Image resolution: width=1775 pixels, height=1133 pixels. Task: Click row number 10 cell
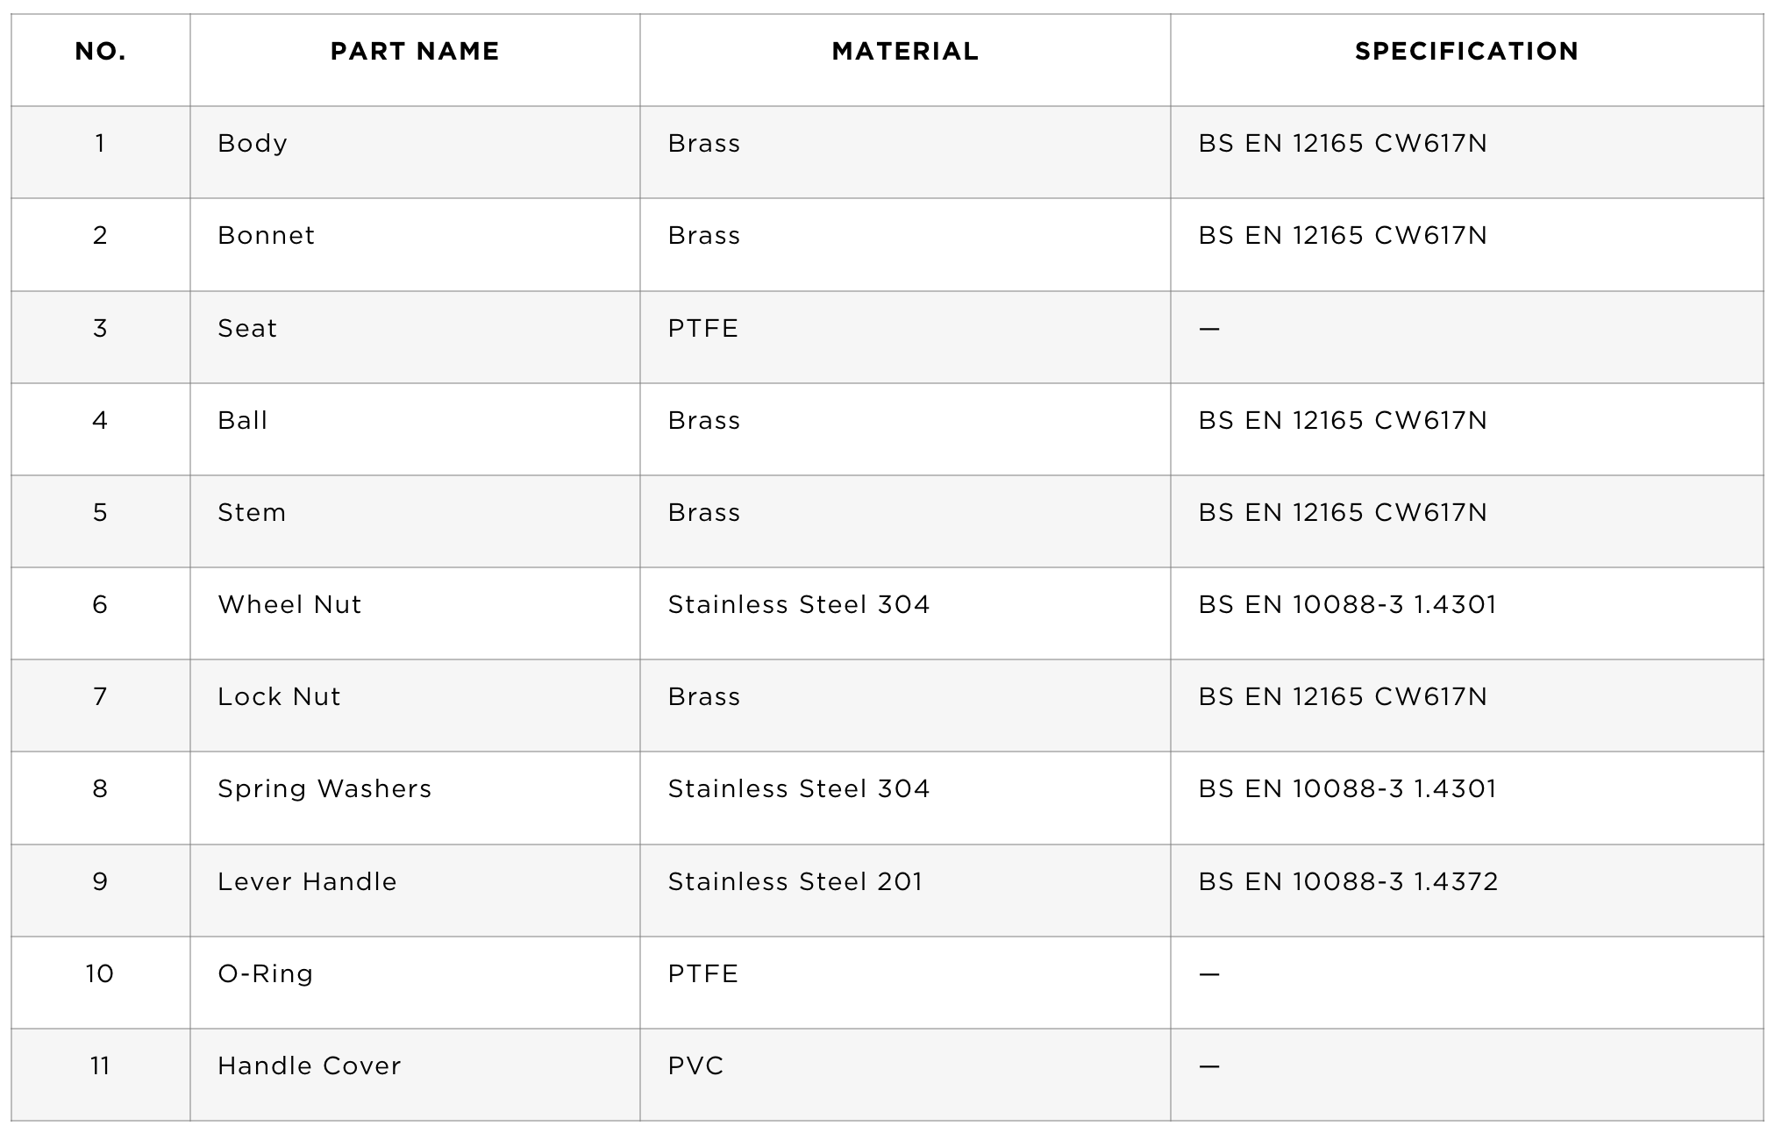100,982
